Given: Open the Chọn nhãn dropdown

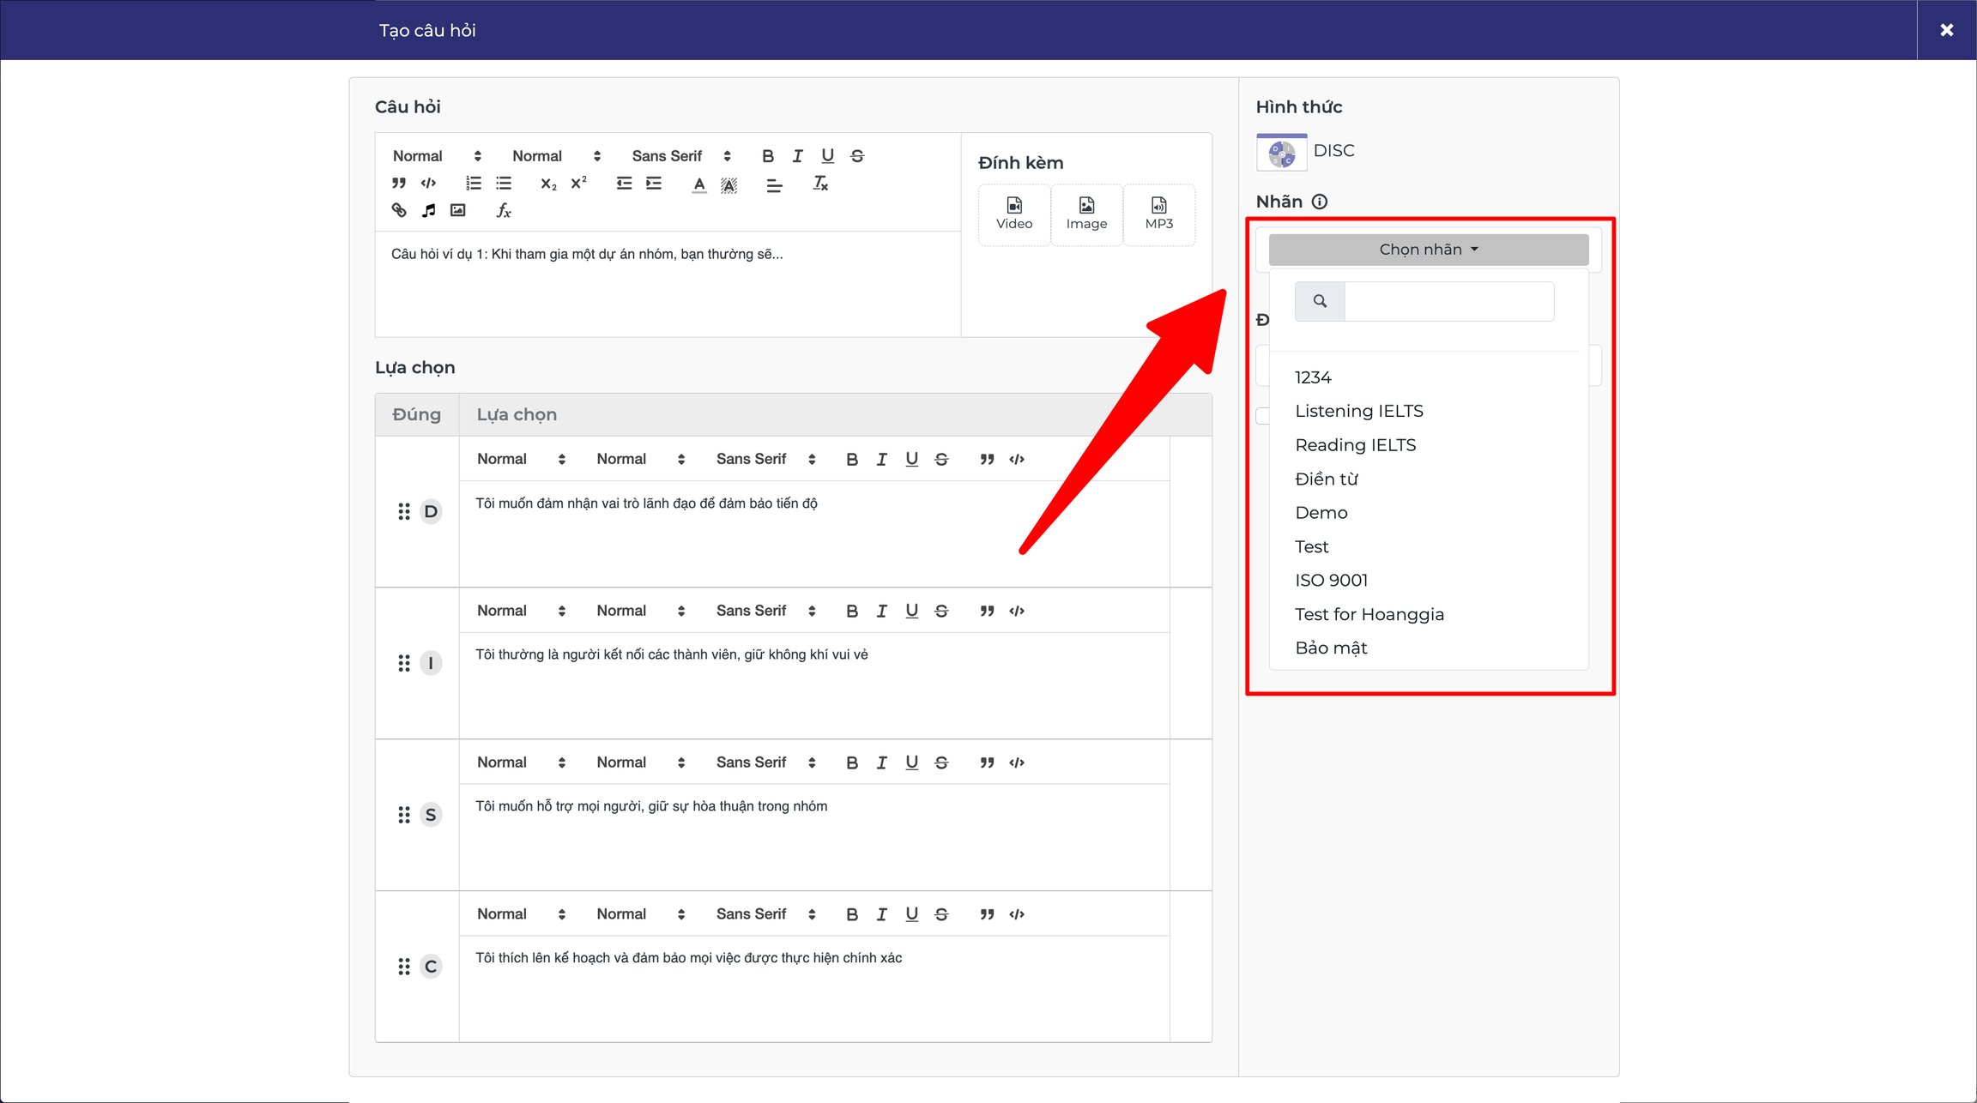Looking at the screenshot, I should pyautogui.click(x=1429, y=250).
